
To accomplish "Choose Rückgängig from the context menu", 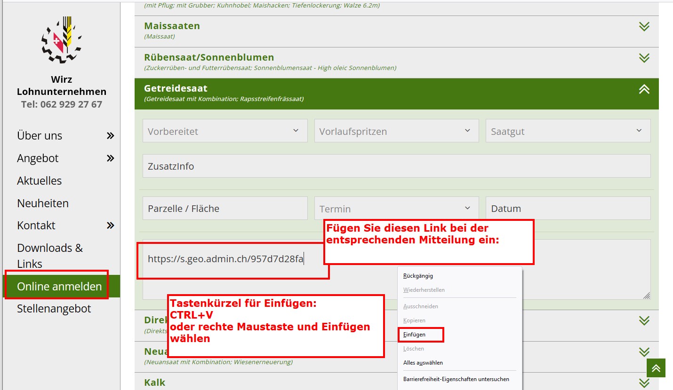I will click(418, 276).
